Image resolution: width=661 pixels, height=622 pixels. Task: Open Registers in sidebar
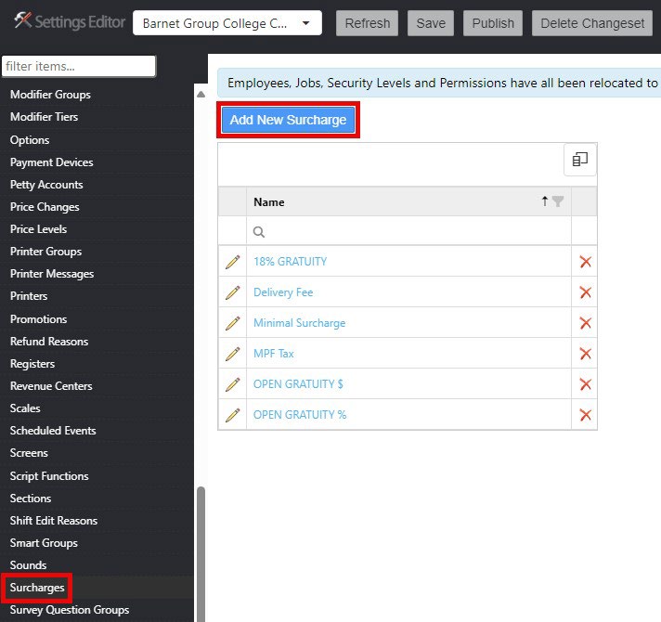32,364
